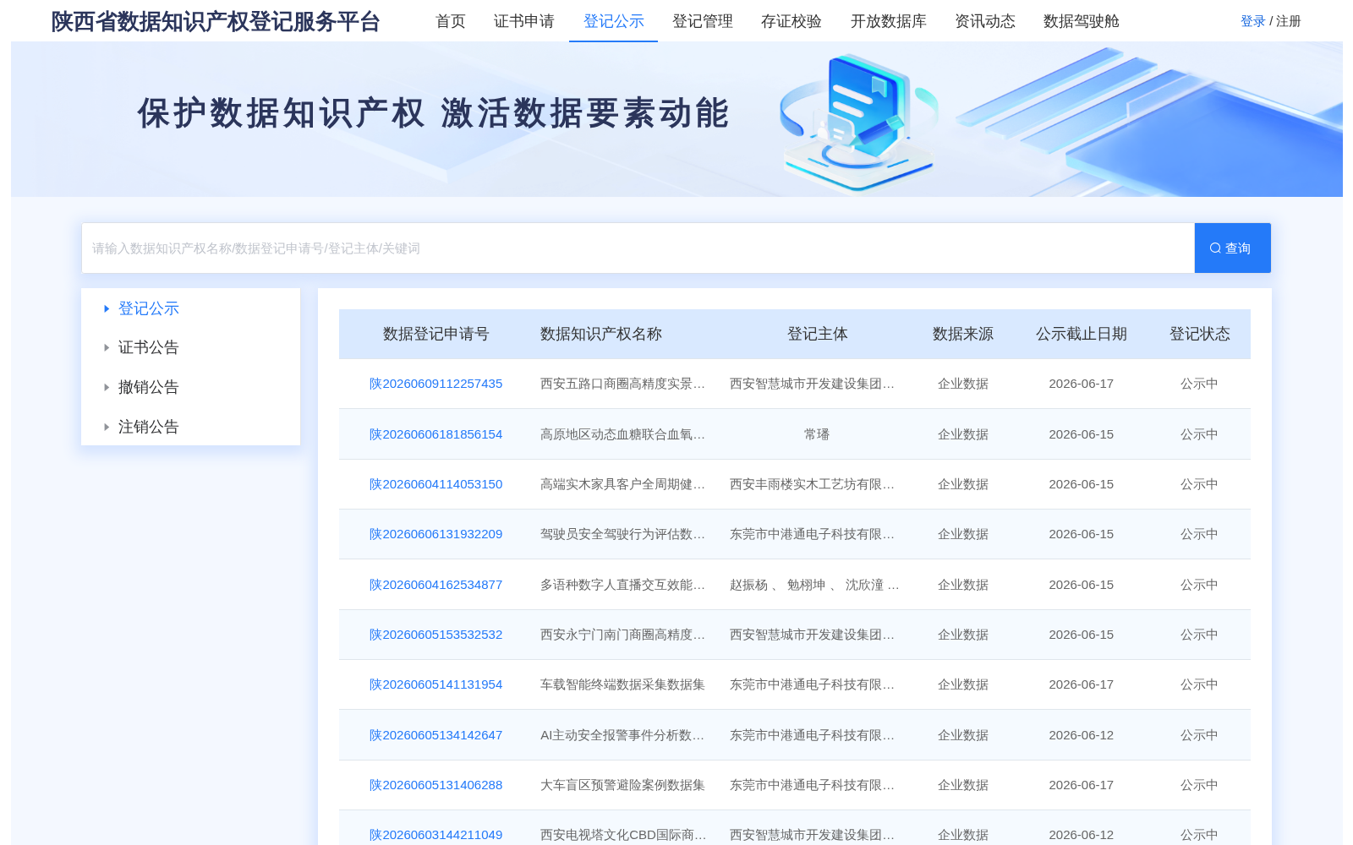Open record 陕20260605131406288
The width and height of the screenshot is (1353, 845).
(x=435, y=785)
